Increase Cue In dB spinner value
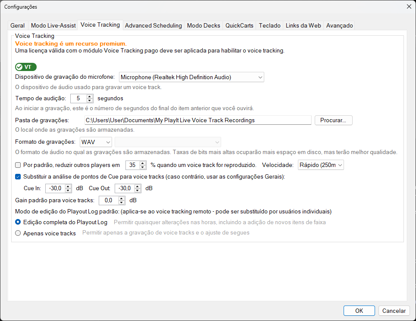416x321 pixels. 68,186
